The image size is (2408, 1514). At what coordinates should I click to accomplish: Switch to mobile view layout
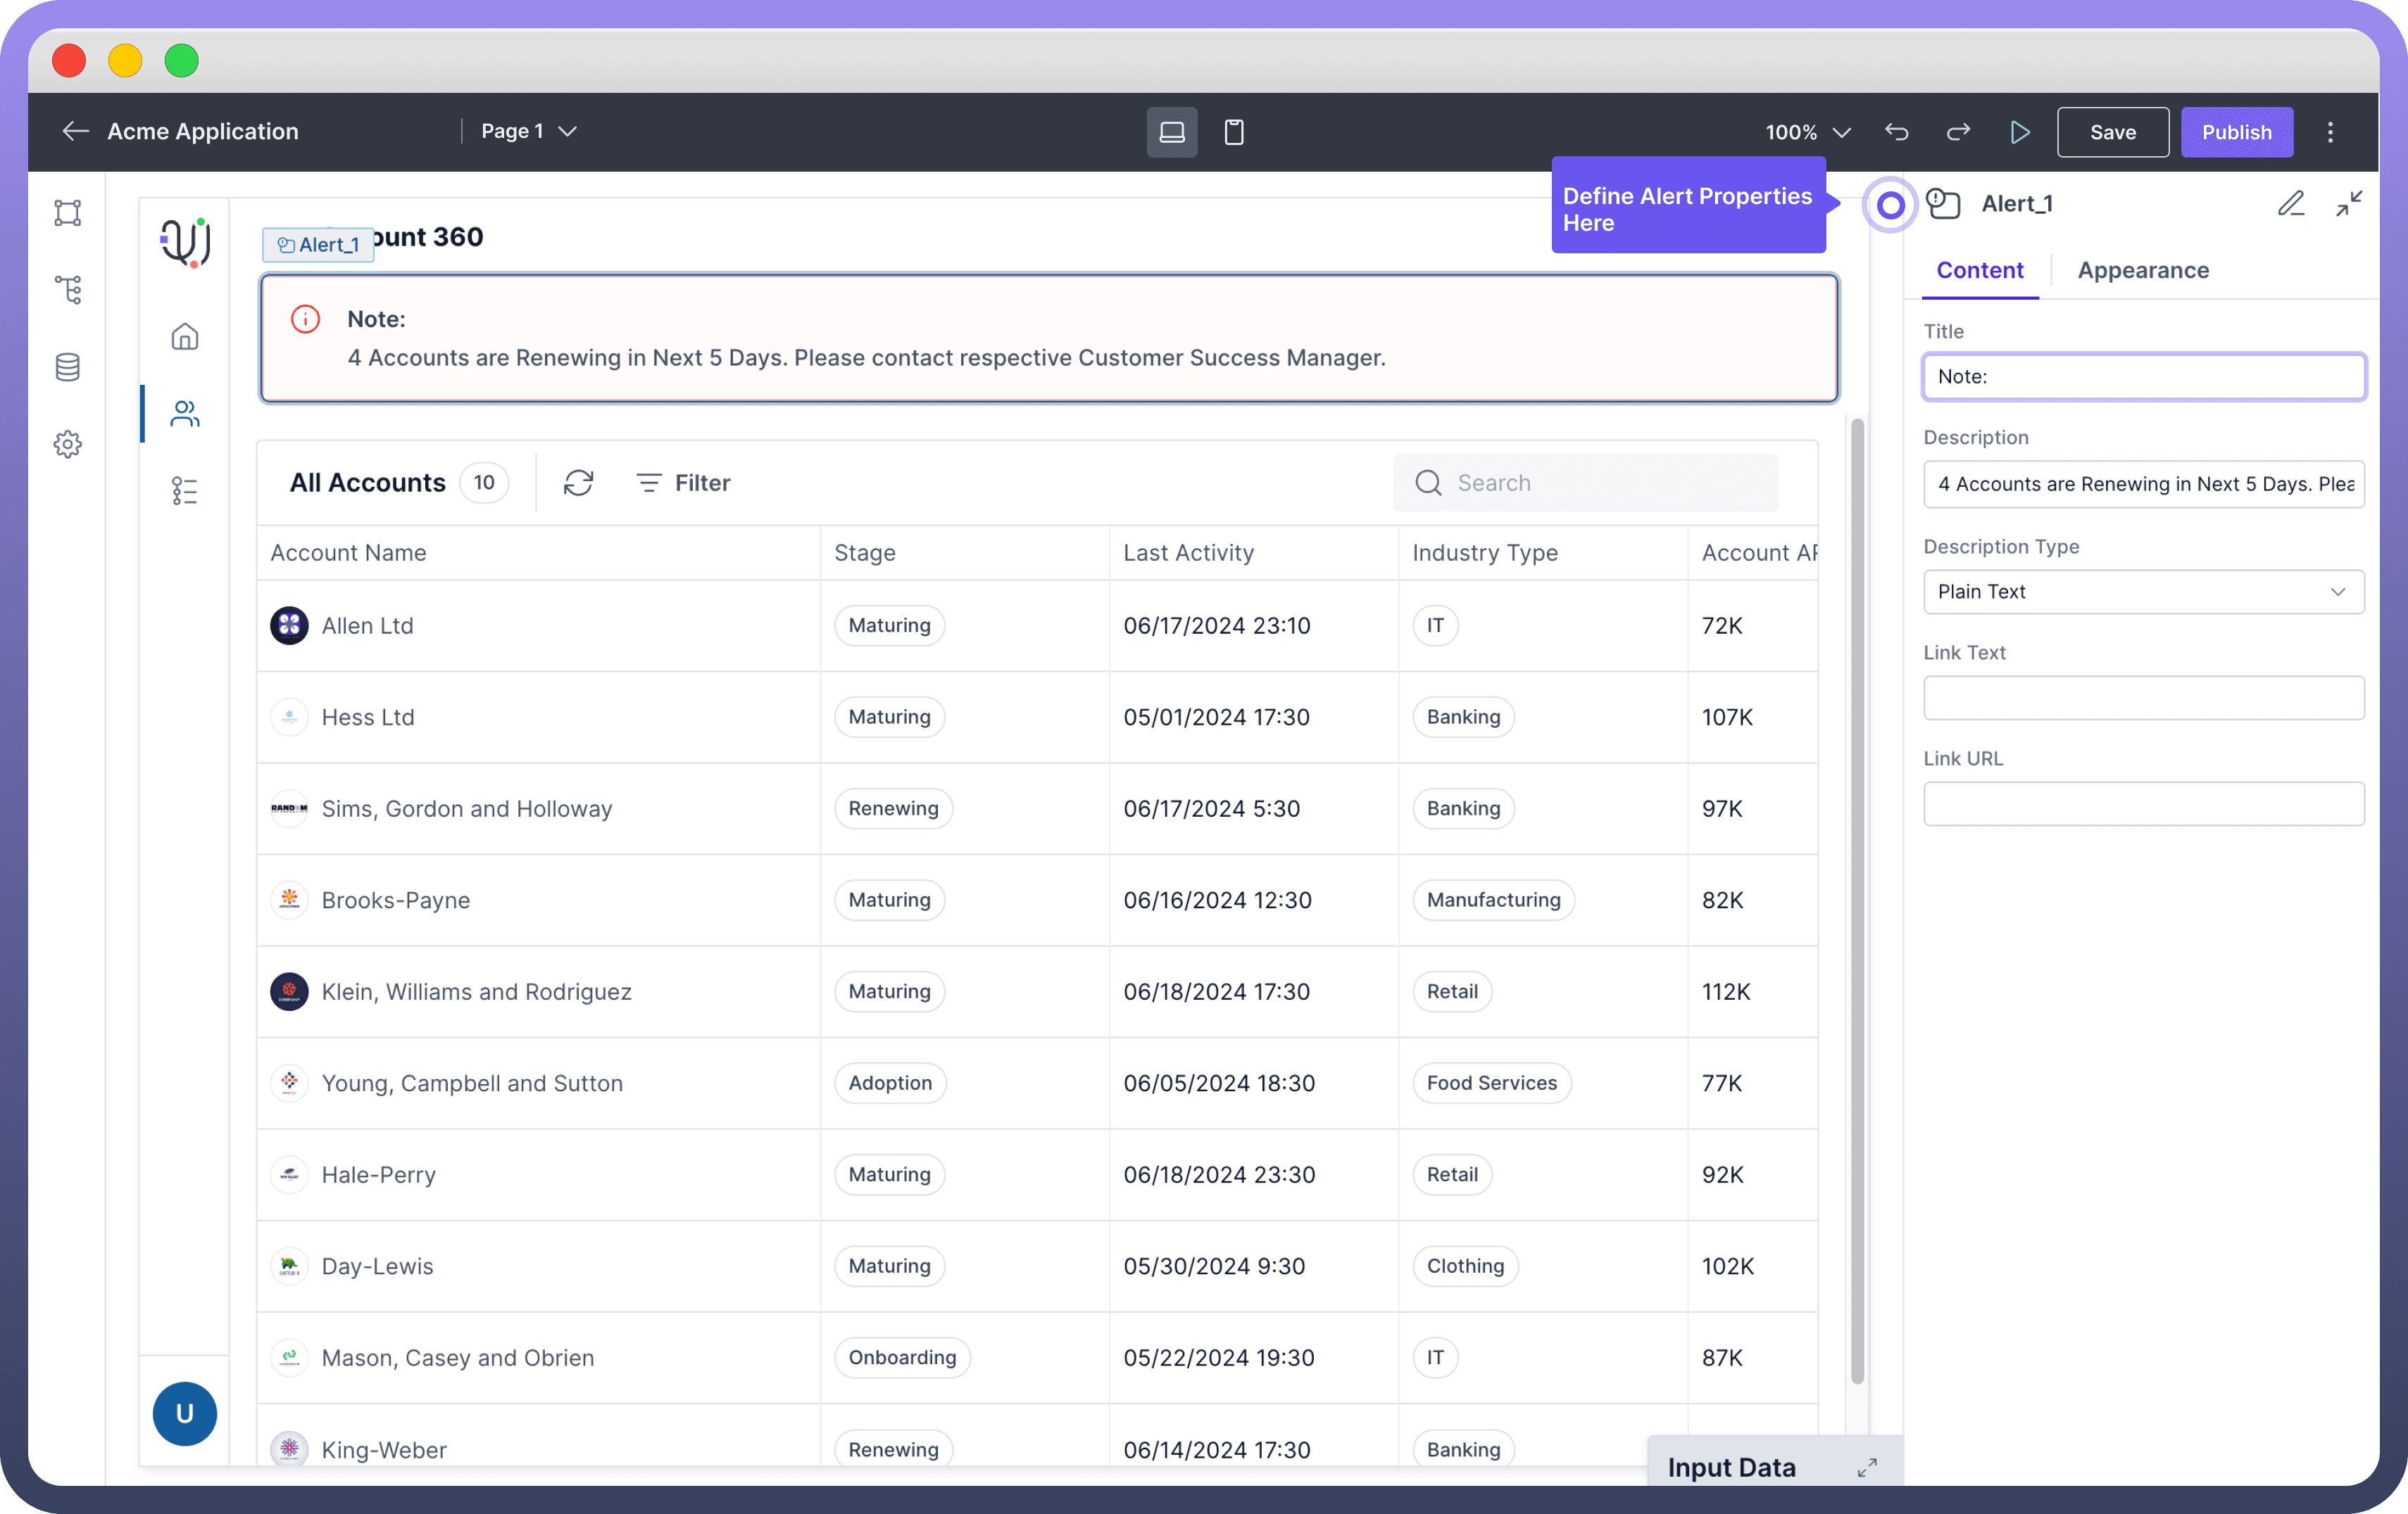click(x=1234, y=132)
